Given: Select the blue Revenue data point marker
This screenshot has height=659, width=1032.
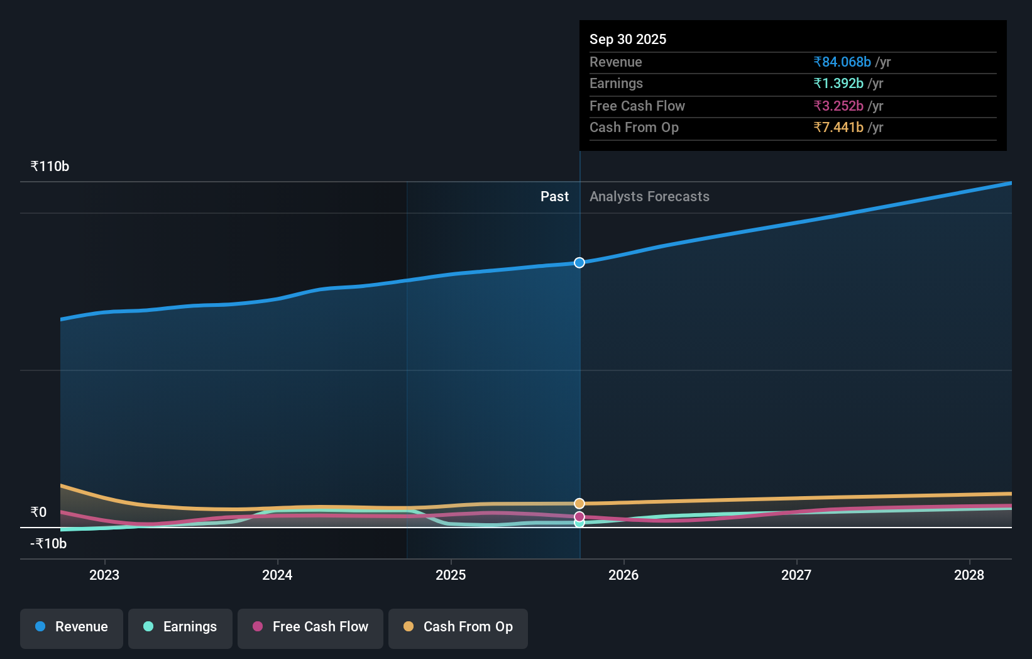Looking at the screenshot, I should 579,263.
